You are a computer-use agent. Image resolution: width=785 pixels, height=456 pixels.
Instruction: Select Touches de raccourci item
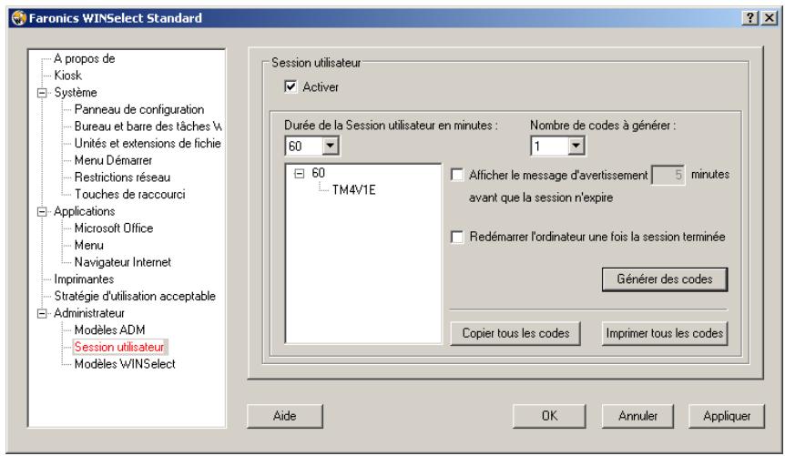point(129,194)
